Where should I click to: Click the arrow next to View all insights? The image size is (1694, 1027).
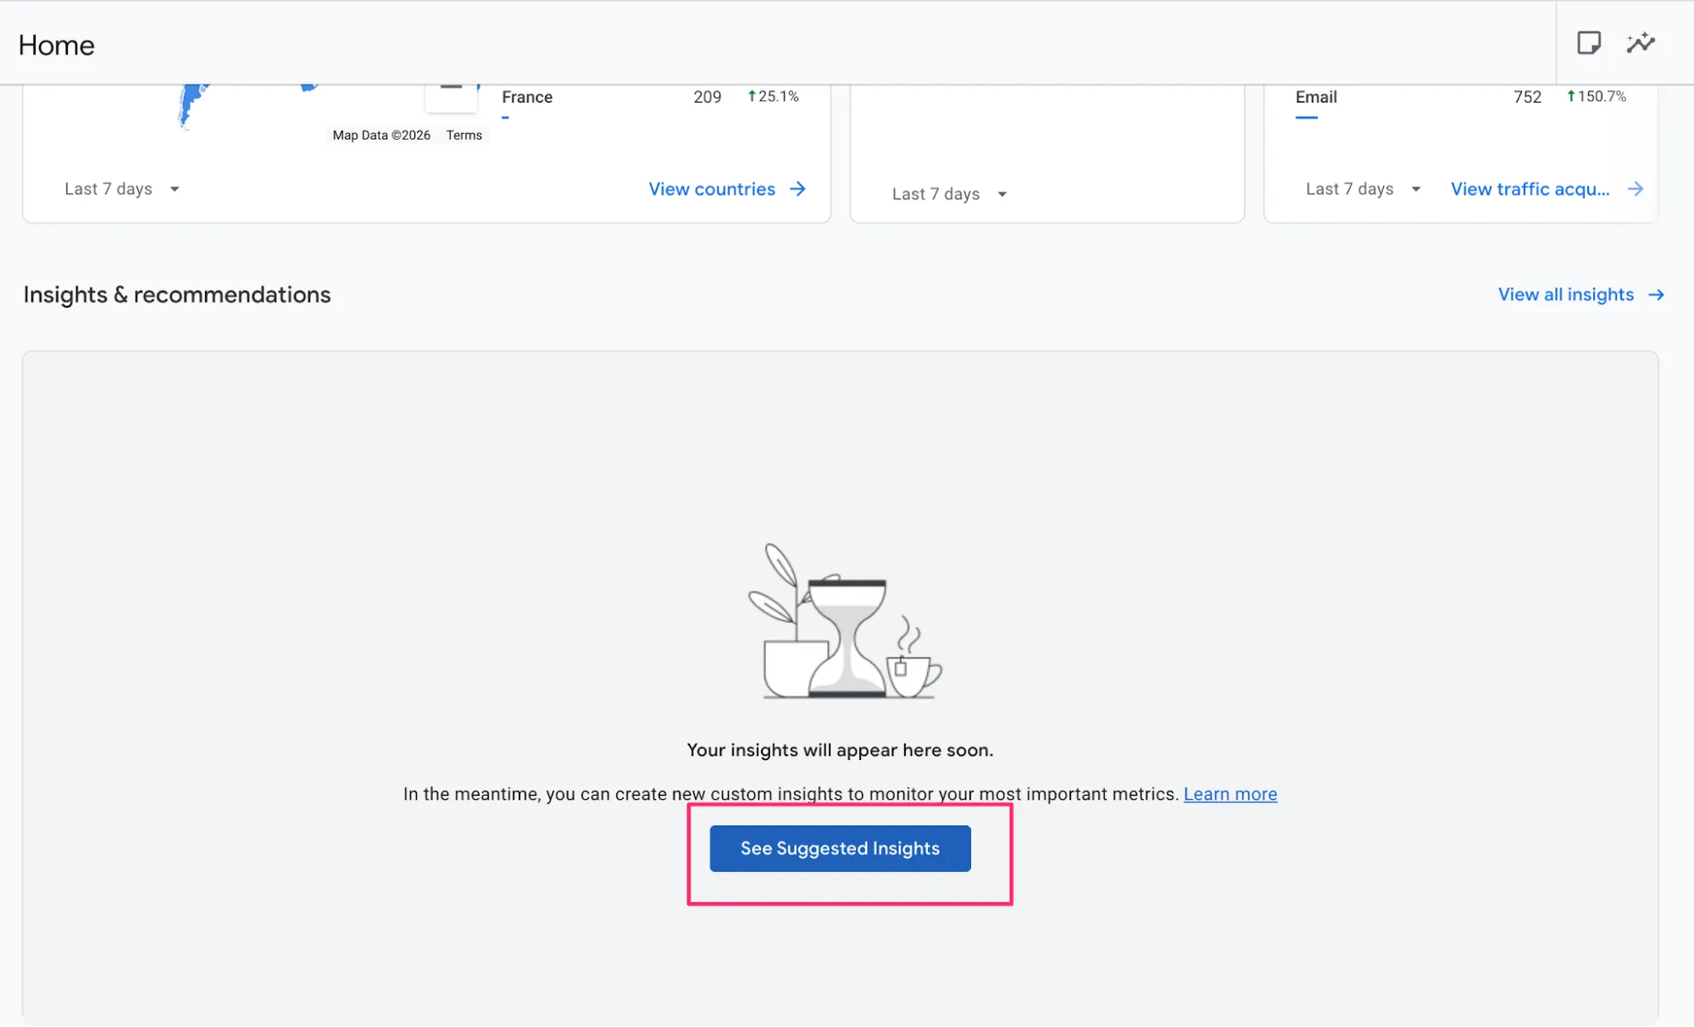1656,295
